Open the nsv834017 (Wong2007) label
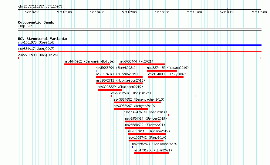Image resolution: width=270 pixels, height=165 pixels. click(x=36, y=49)
